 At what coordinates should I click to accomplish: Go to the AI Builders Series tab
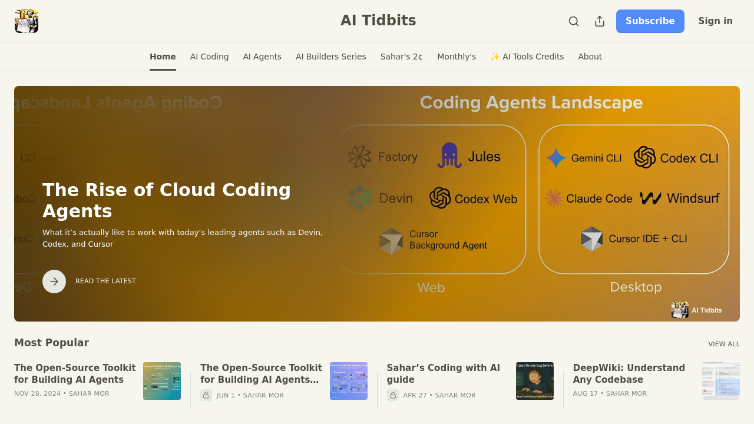coord(330,57)
